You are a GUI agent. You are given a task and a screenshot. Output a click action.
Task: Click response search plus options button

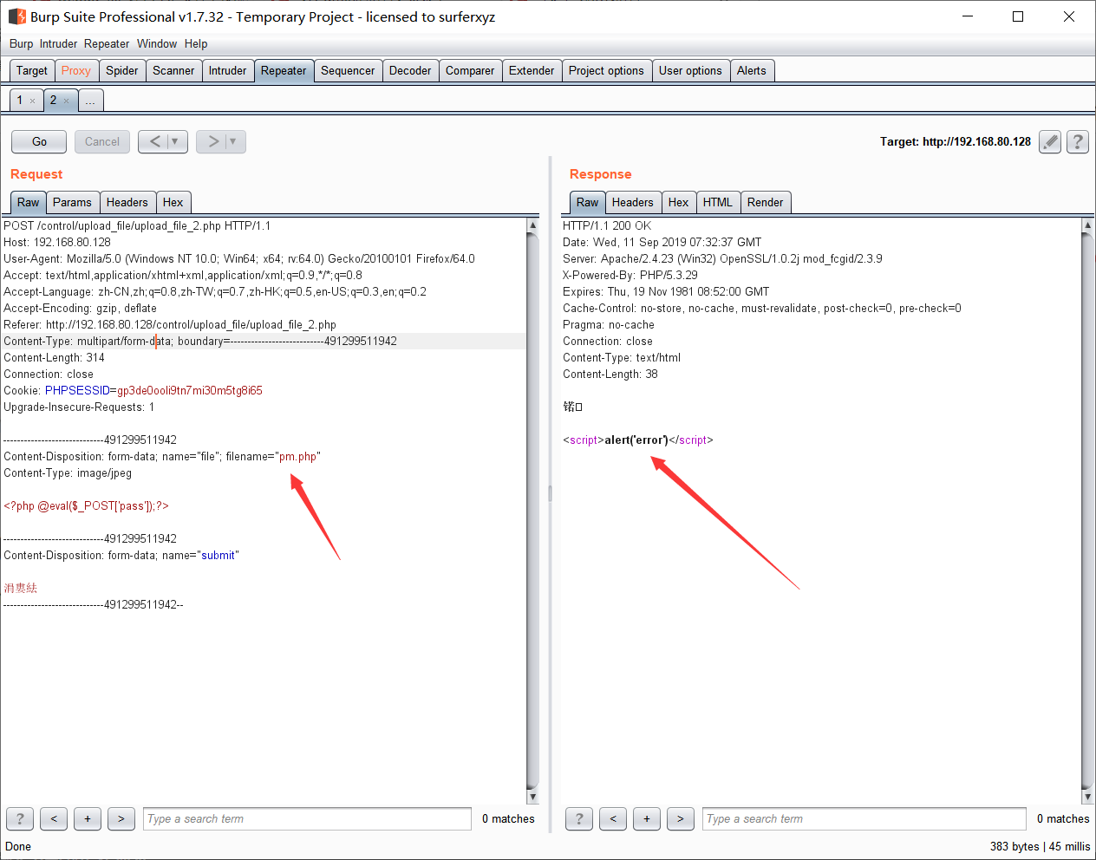click(x=647, y=818)
